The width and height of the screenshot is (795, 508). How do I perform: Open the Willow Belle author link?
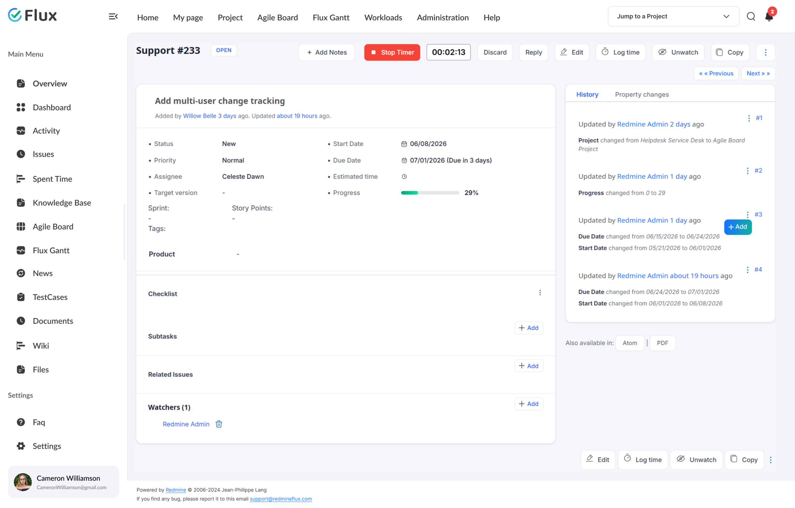coord(199,116)
